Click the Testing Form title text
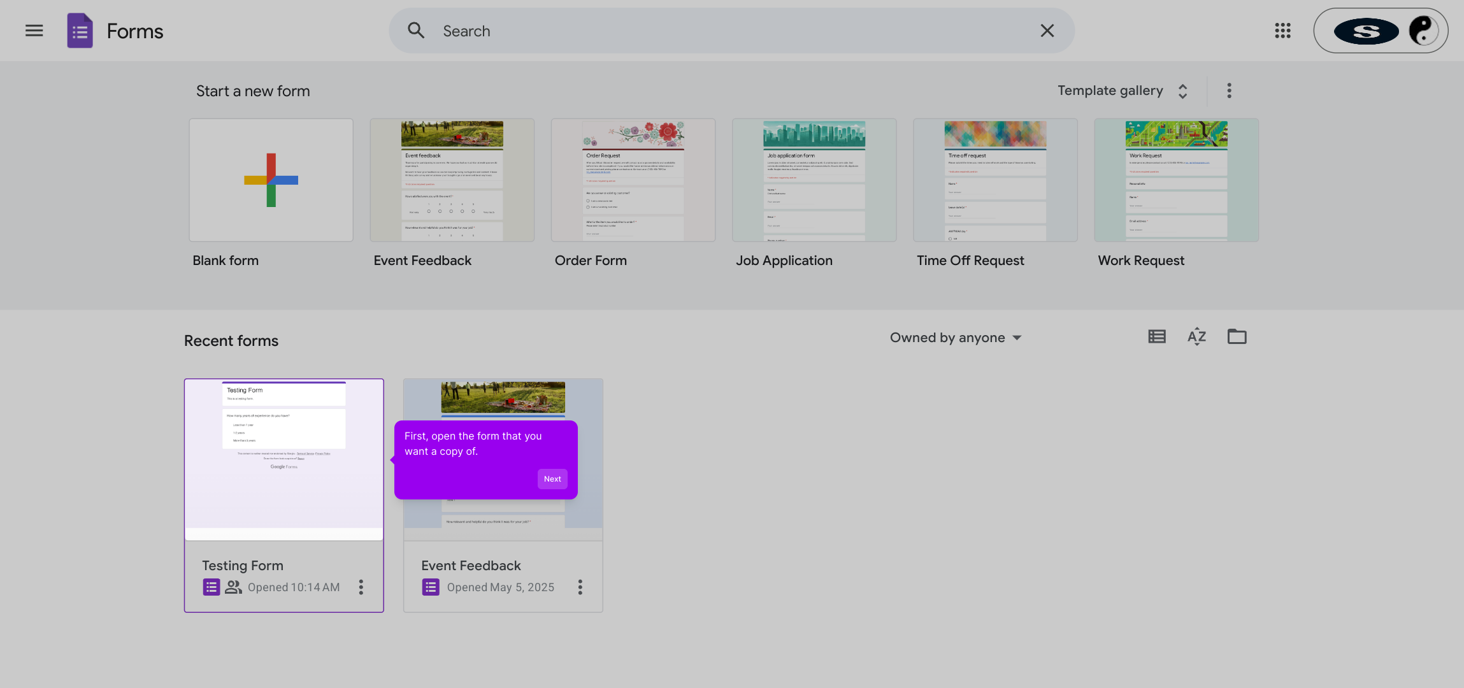Viewport: 1464px width, 688px height. click(x=243, y=565)
